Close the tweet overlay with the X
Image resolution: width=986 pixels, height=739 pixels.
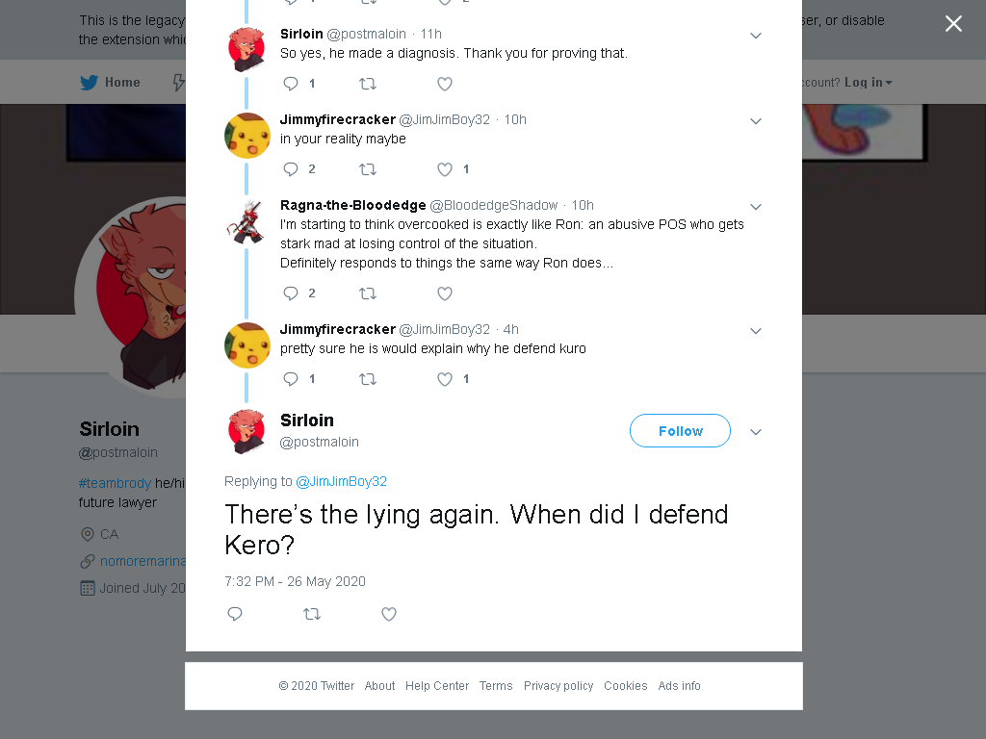(x=953, y=24)
